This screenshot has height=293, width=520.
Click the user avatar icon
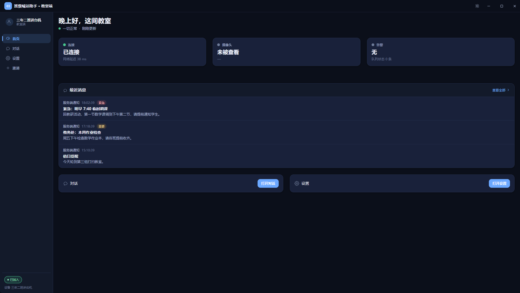point(9,22)
